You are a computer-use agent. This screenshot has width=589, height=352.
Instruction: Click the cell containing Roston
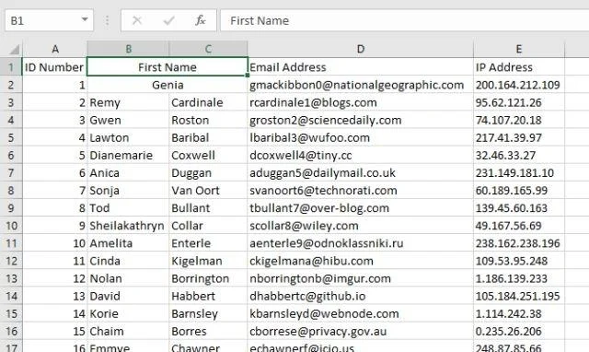coord(209,120)
